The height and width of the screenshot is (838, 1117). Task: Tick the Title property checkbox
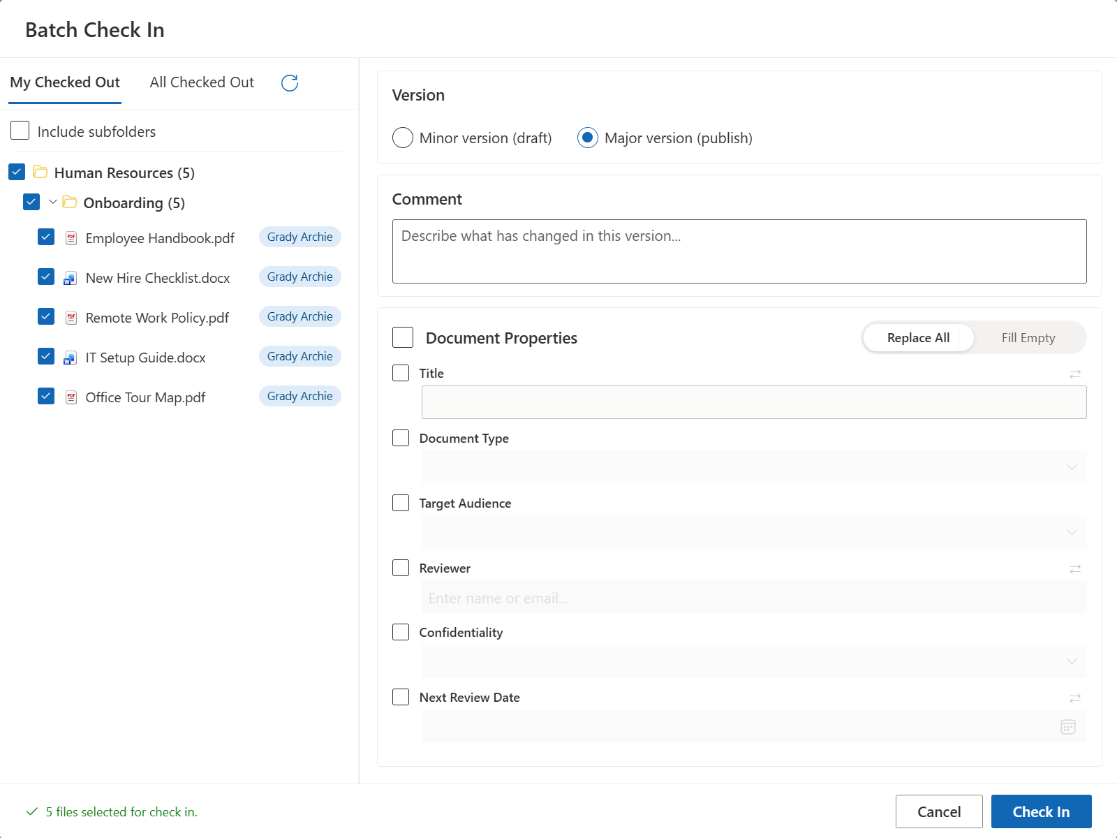click(x=401, y=373)
